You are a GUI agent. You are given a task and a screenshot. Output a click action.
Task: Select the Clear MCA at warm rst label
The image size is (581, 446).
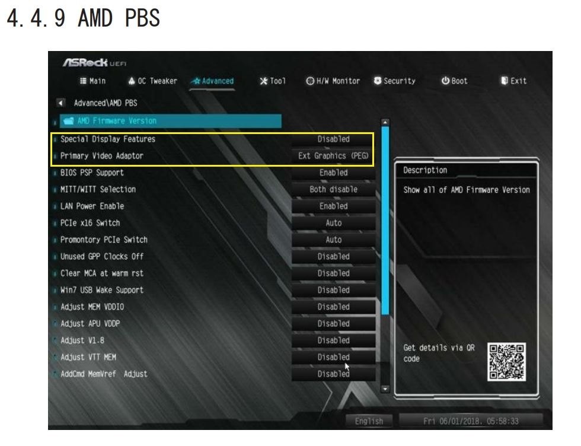[102, 273]
